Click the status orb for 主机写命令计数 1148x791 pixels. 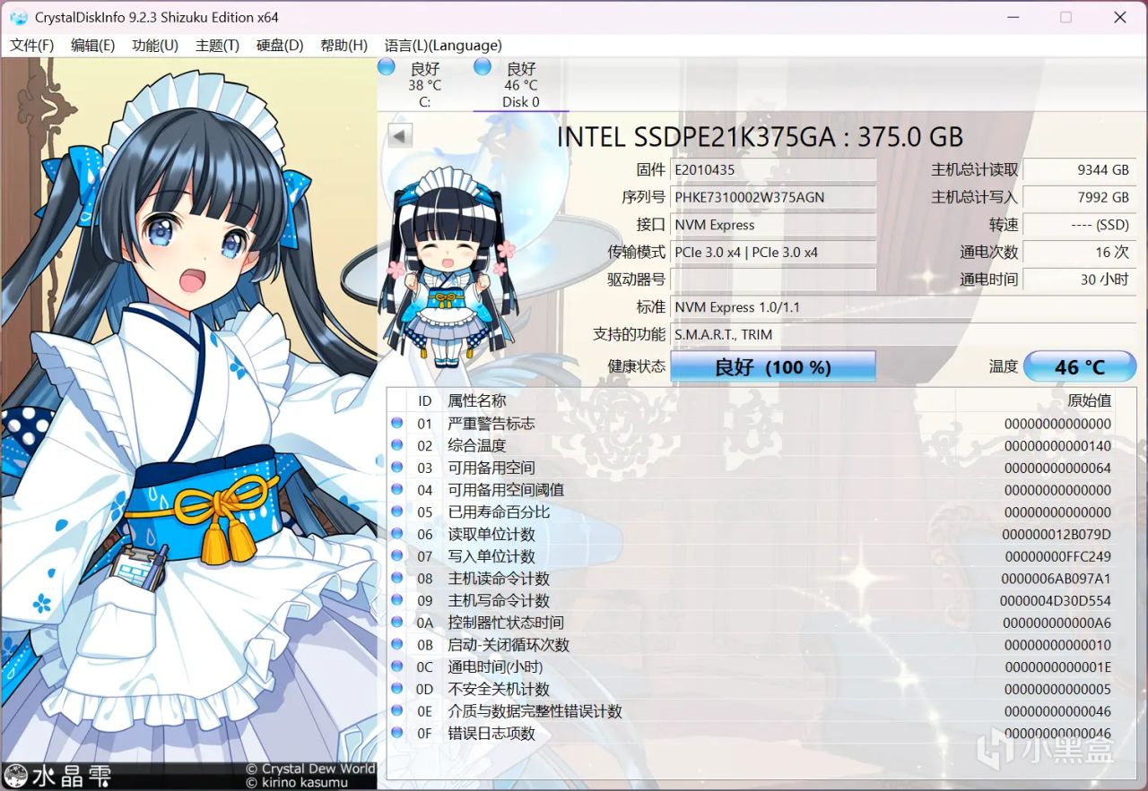click(396, 600)
